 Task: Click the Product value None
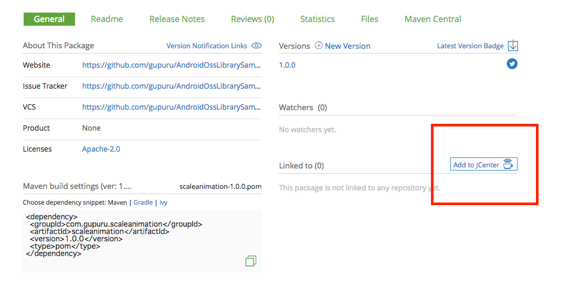click(x=91, y=128)
